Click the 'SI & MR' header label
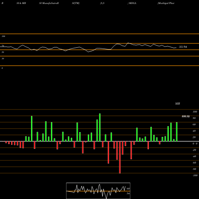199x199 pixels. click(x=21, y=3)
